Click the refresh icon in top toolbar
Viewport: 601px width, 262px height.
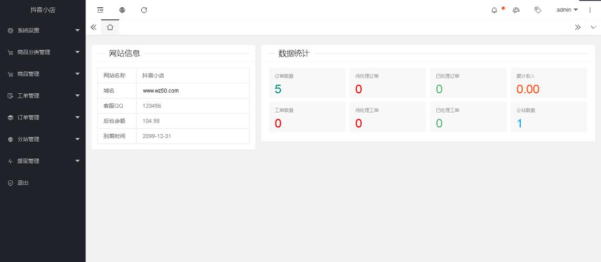(144, 10)
